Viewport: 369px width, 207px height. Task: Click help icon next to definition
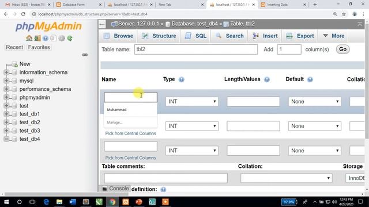[163, 189]
